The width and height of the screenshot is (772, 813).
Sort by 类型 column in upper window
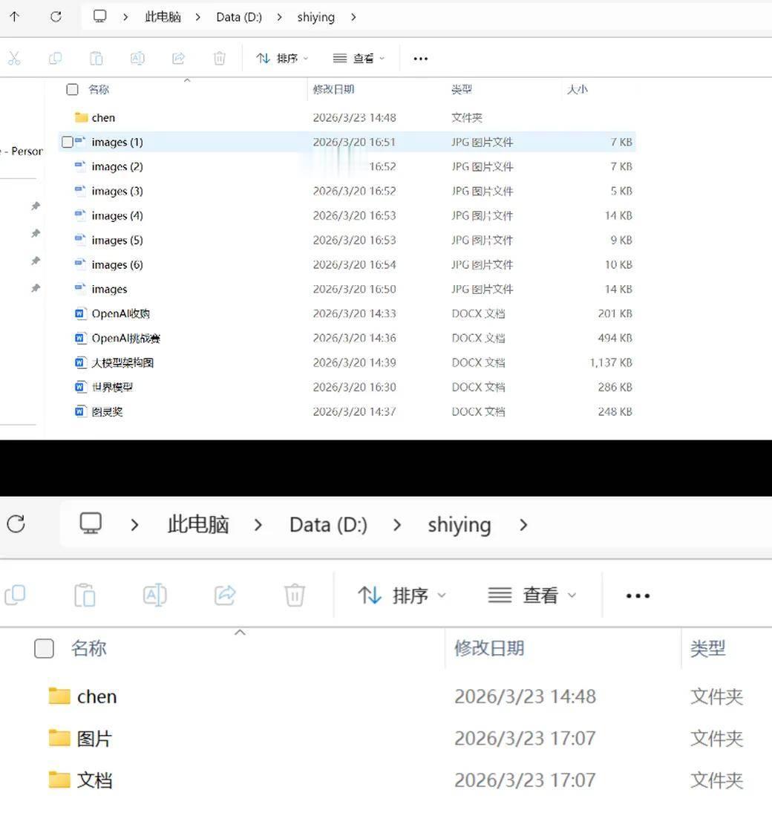(462, 89)
